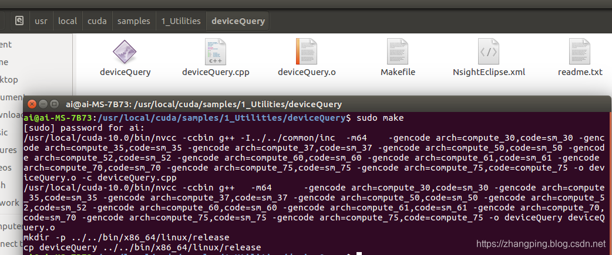Maximize the terminal window
This screenshot has width=612, height=255.
[x=55, y=104]
